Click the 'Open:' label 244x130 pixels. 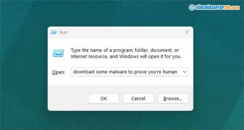click(59, 72)
